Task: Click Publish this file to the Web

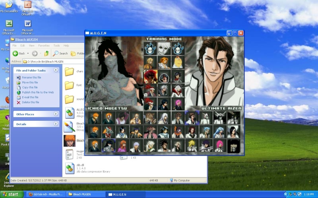Action: click(x=38, y=92)
